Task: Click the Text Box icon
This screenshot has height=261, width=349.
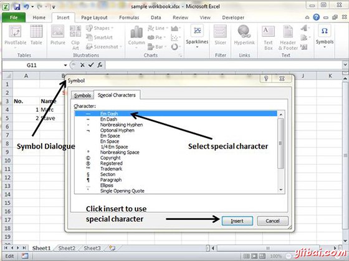Action: pos(268,32)
